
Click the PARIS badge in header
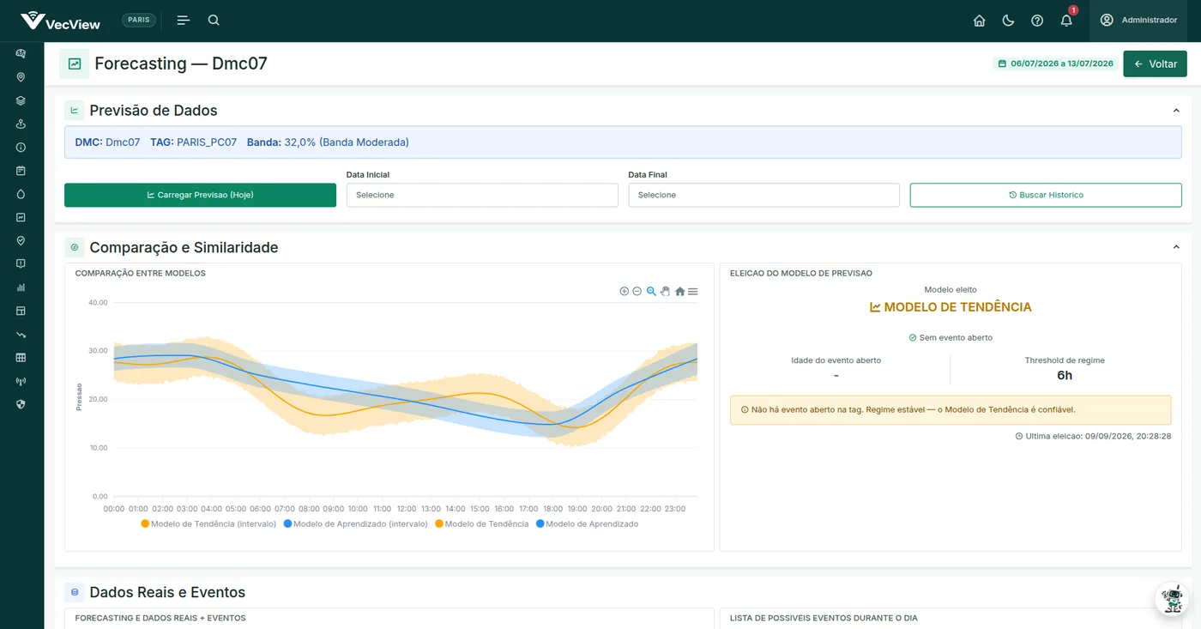pyautogui.click(x=139, y=20)
